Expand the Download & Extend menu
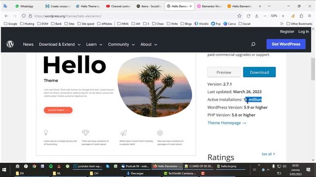The height and width of the screenshot is (177, 316). 60,44
